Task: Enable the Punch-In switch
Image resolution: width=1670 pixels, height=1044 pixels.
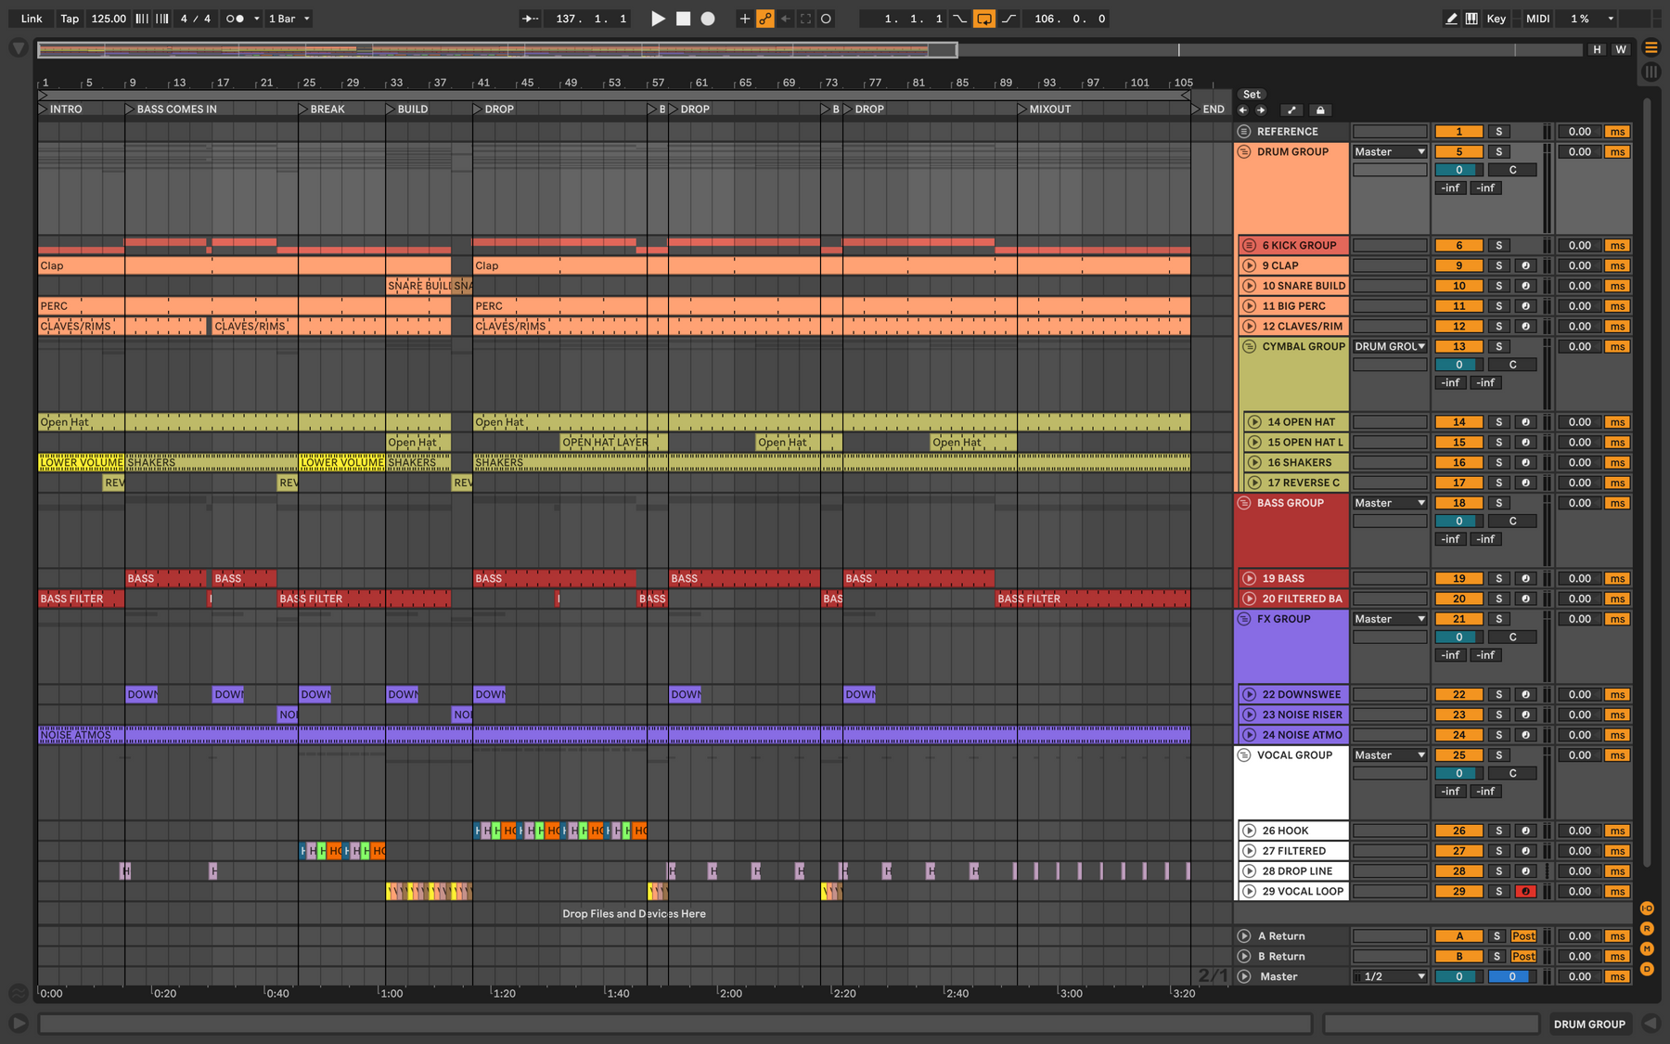Action: [960, 19]
